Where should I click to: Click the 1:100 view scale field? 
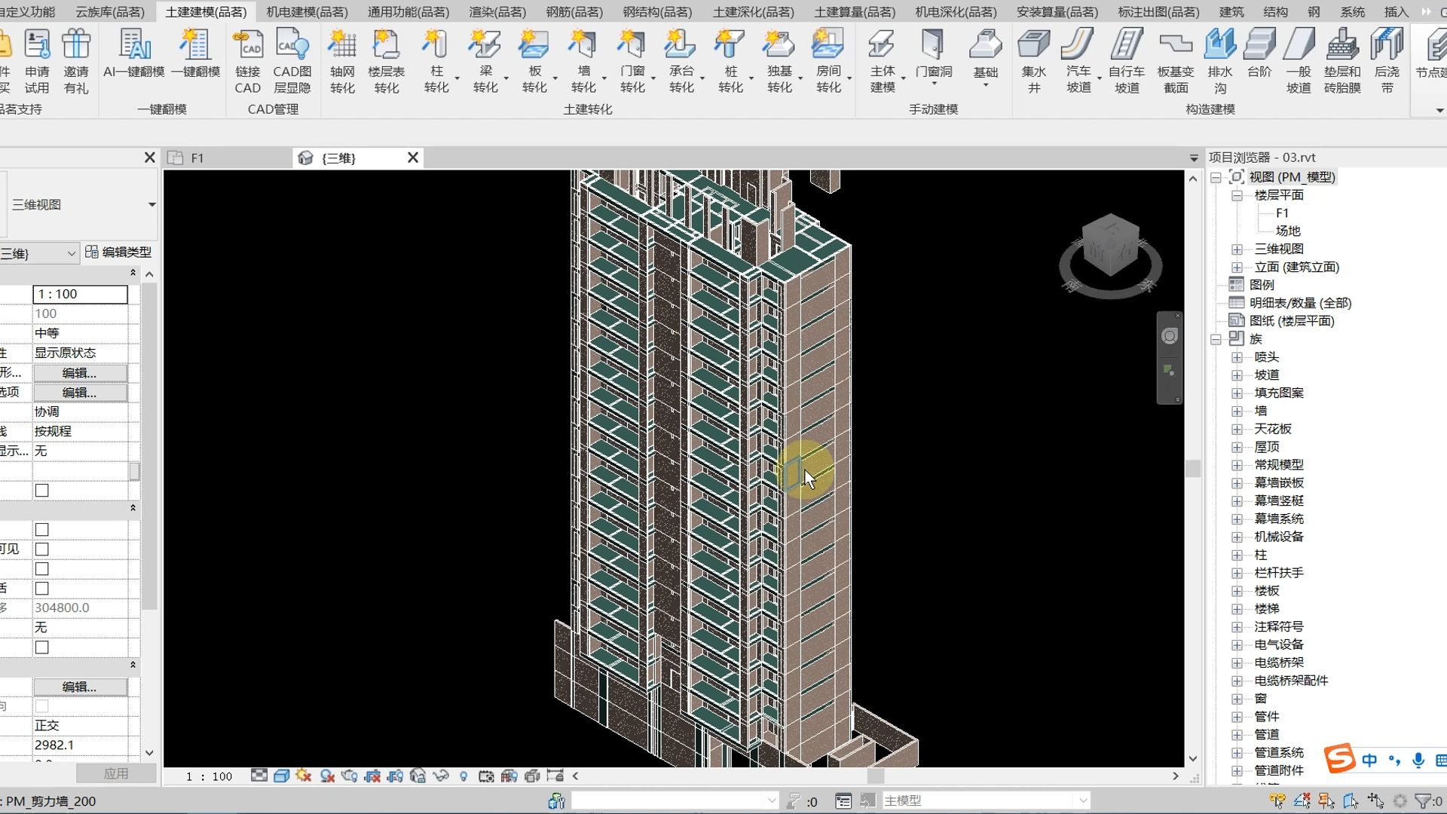80,294
